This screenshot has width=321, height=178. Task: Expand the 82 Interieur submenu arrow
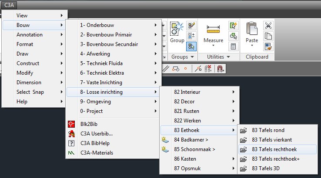pos(234,92)
